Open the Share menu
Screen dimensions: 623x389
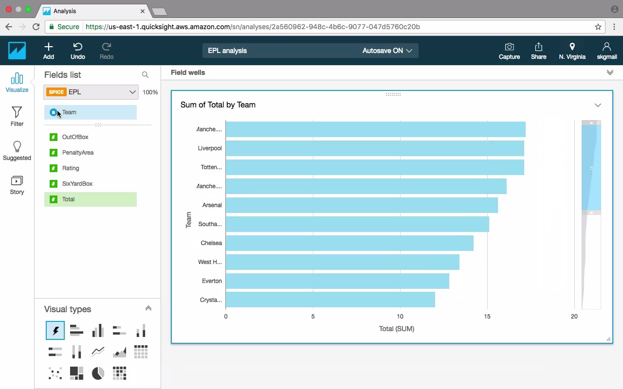[x=539, y=51]
